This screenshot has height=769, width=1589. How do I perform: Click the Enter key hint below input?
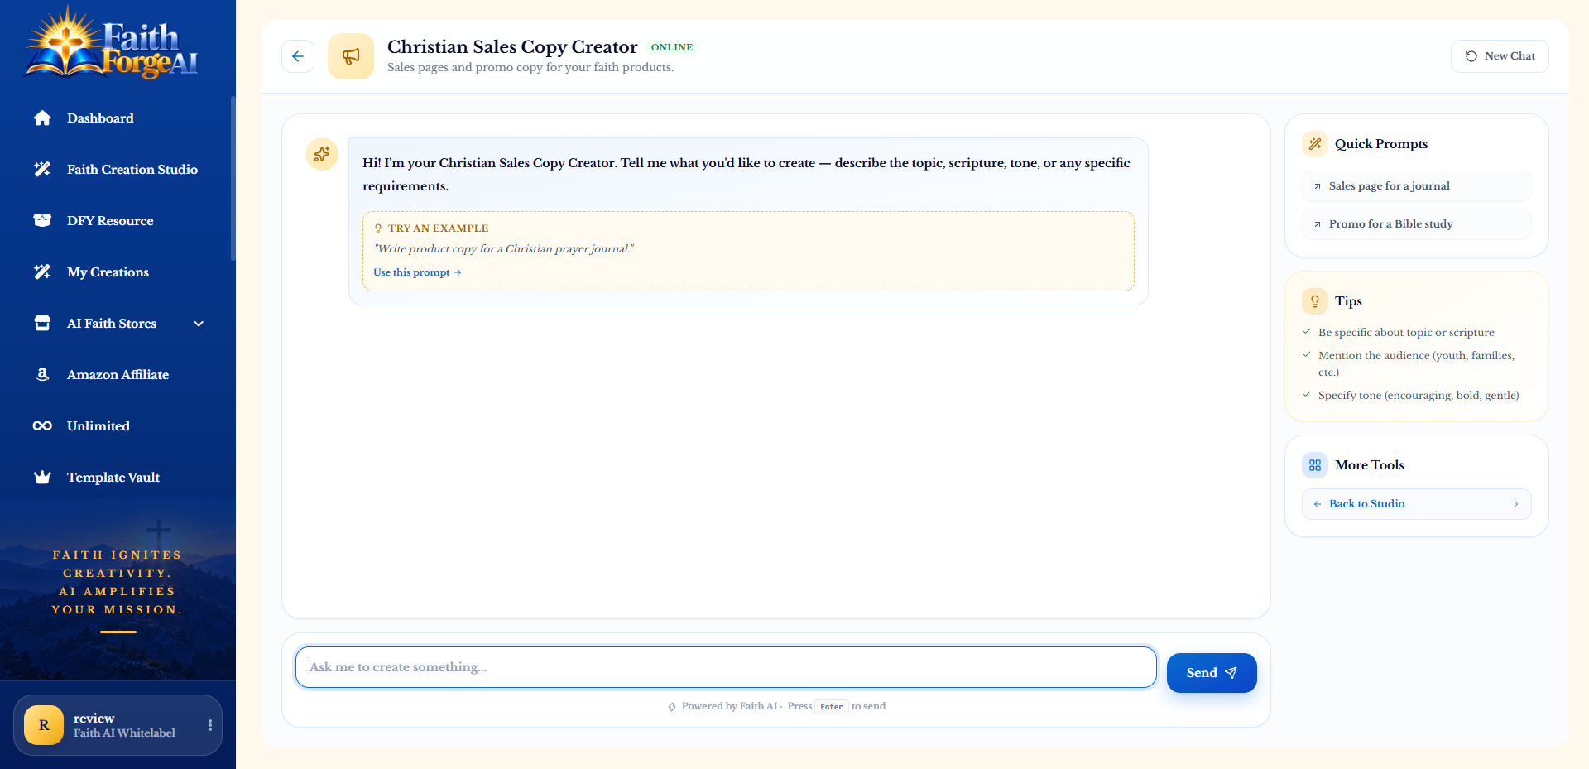coord(832,707)
